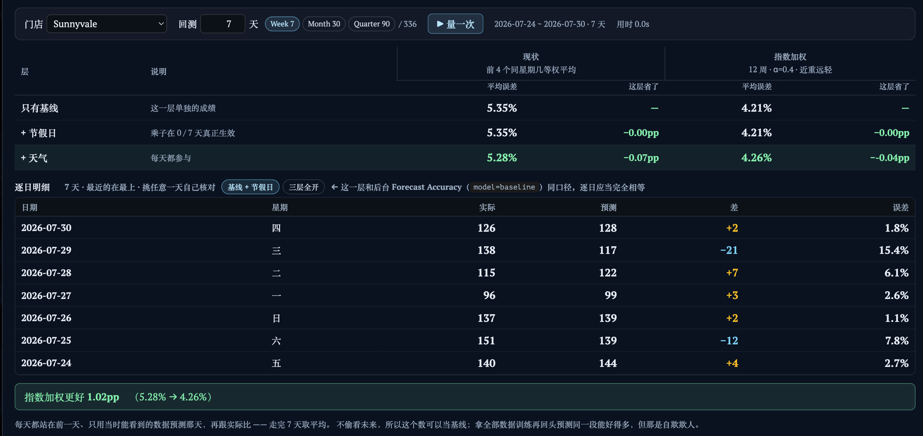Select the Month 30 preset chip
Screen dimensions: 923x436
coord(324,24)
